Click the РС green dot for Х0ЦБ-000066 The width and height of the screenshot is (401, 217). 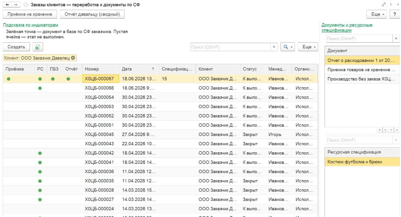pyautogui.click(x=40, y=88)
